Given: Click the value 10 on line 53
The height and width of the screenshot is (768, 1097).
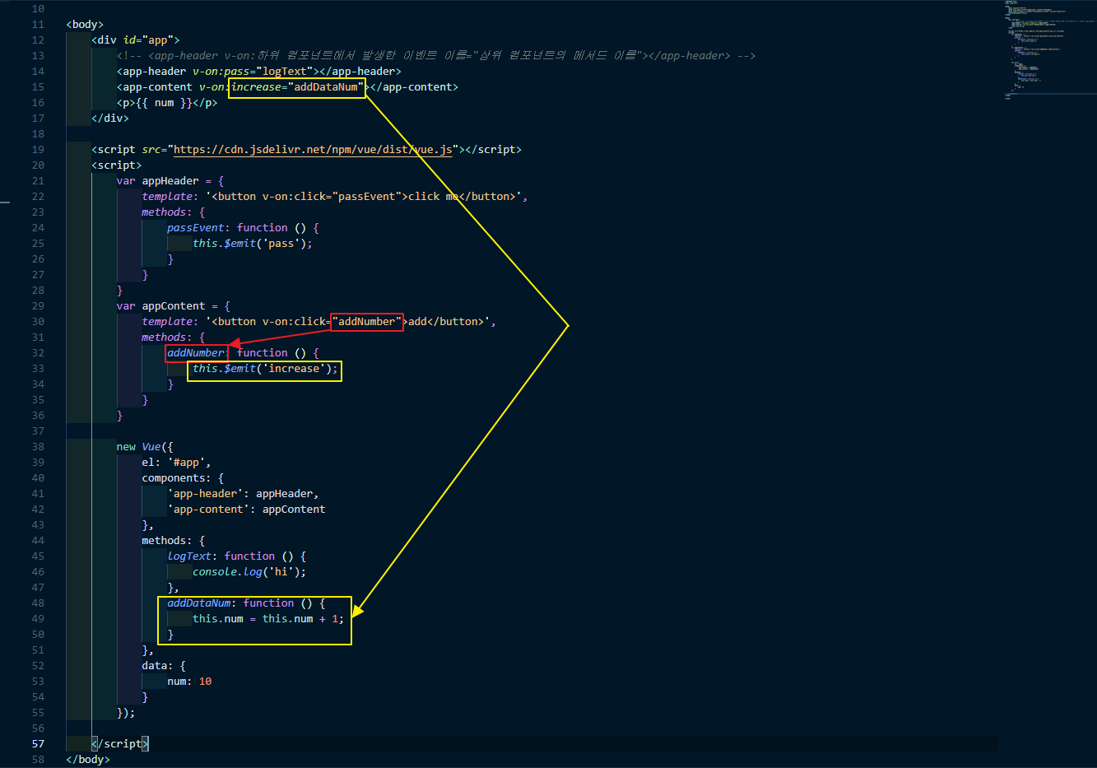Looking at the screenshot, I should click(x=206, y=682).
